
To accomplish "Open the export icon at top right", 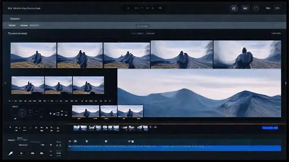I will click(277, 8).
